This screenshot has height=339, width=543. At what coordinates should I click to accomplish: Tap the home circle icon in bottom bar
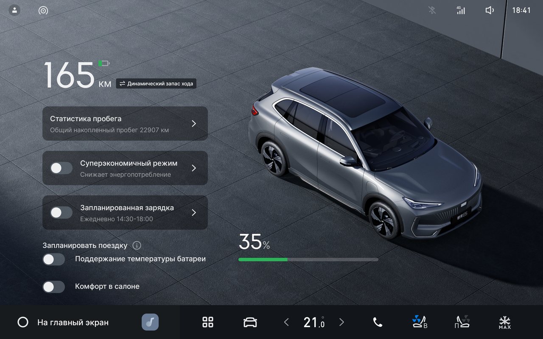click(x=23, y=322)
